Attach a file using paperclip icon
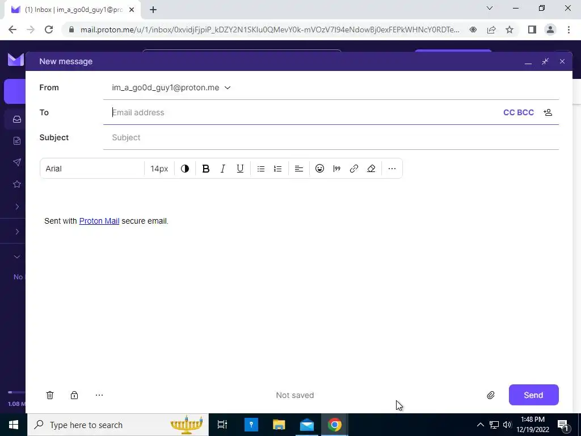The image size is (581, 436). (x=491, y=395)
